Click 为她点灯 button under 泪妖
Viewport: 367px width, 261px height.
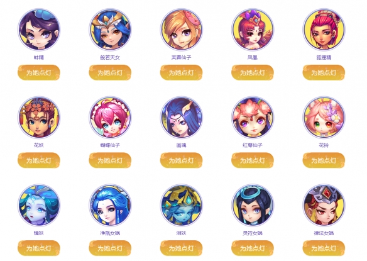(x=182, y=248)
